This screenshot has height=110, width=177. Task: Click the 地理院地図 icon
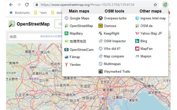pyautogui.click(x=66, y=41)
